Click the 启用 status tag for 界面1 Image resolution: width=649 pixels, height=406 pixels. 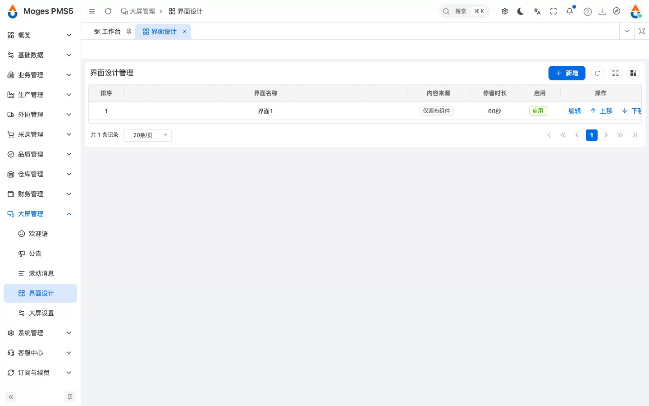click(x=538, y=111)
